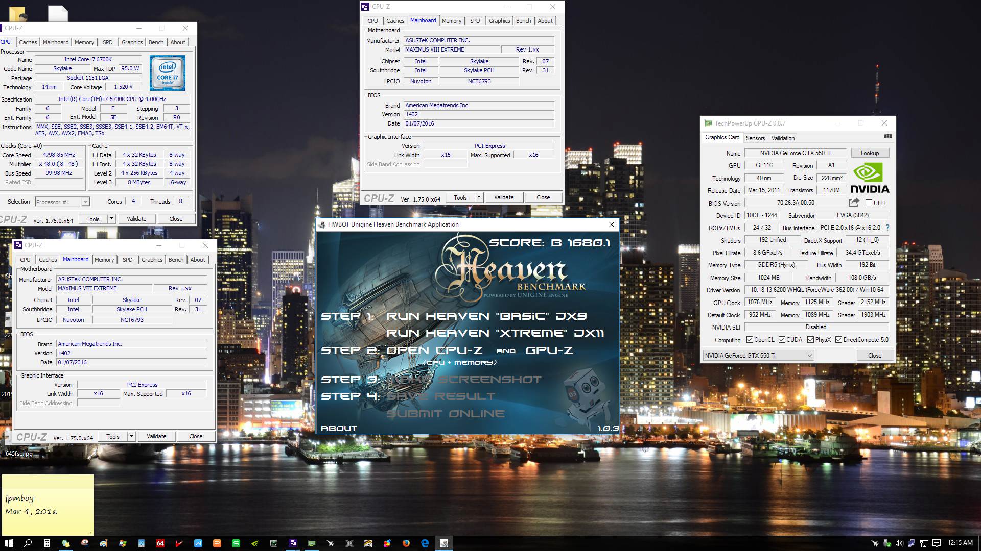Click the Driver Version field in GPU-Z

pos(816,290)
